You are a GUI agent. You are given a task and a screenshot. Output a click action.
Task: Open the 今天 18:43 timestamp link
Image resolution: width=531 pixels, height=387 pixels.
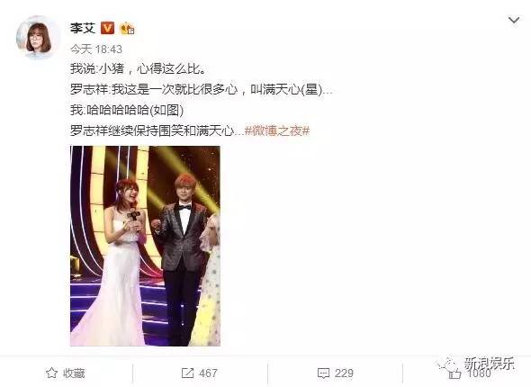(96, 49)
